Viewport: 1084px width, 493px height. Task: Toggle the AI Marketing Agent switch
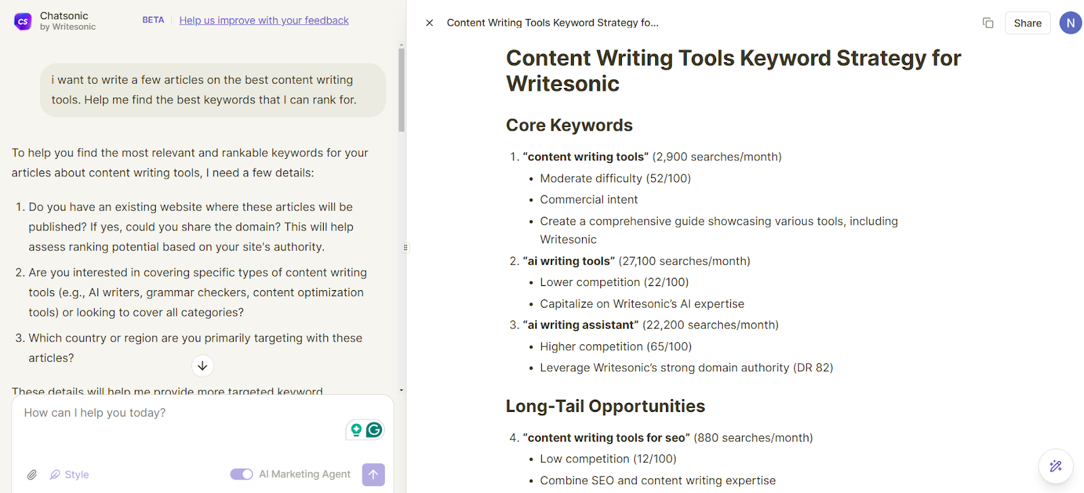tap(241, 474)
